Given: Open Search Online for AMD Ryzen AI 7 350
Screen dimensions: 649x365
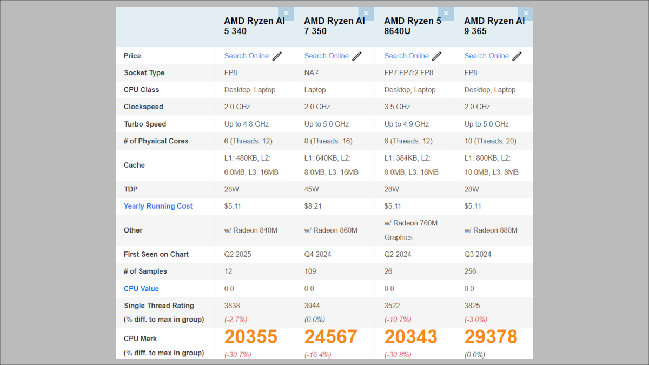Looking at the screenshot, I should pyautogui.click(x=326, y=56).
